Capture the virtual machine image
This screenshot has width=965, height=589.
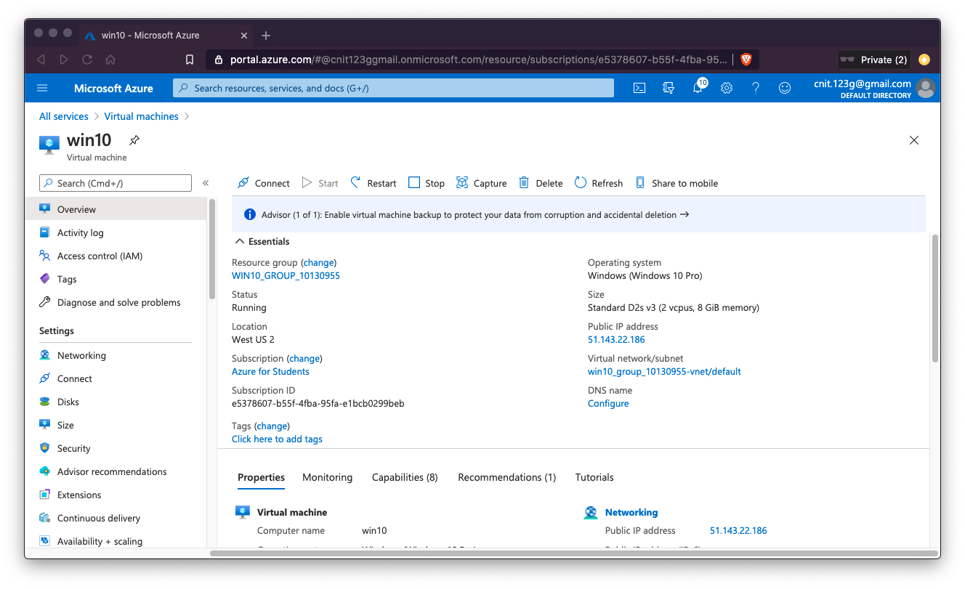[481, 183]
